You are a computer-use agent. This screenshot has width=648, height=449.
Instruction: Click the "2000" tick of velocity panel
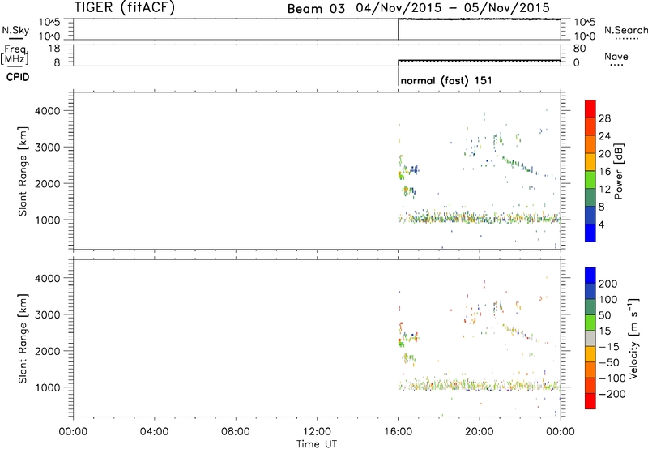pos(47,351)
